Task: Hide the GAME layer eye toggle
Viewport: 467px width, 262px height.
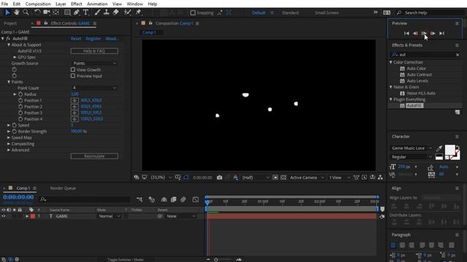Action: (x=3, y=216)
